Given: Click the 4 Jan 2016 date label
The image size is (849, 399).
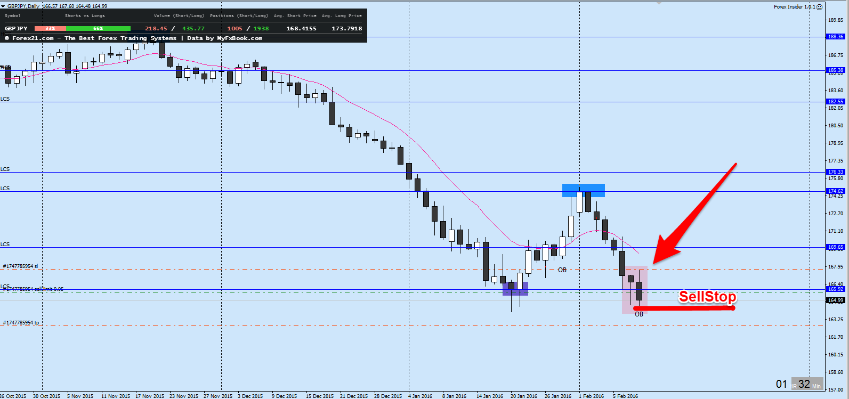Looking at the screenshot, I should [x=421, y=396].
